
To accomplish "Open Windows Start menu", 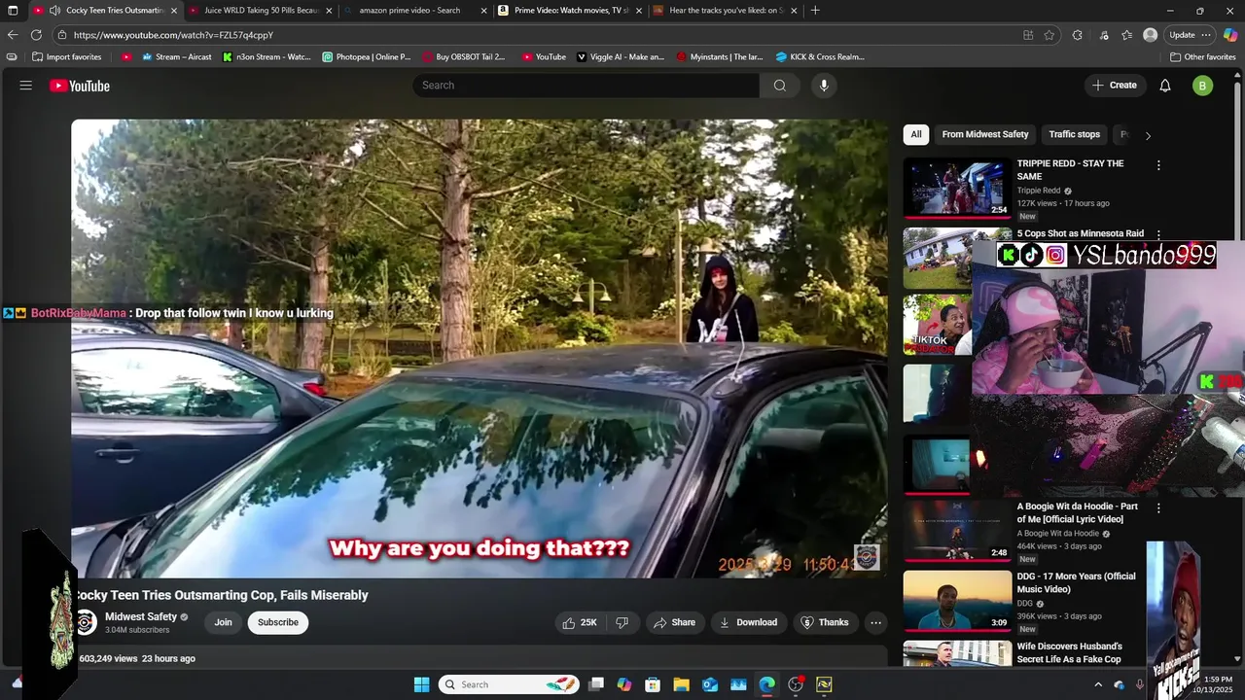I will click(421, 684).
